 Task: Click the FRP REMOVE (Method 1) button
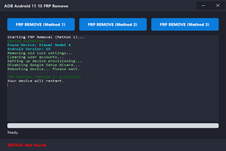(x=41, y=24)
